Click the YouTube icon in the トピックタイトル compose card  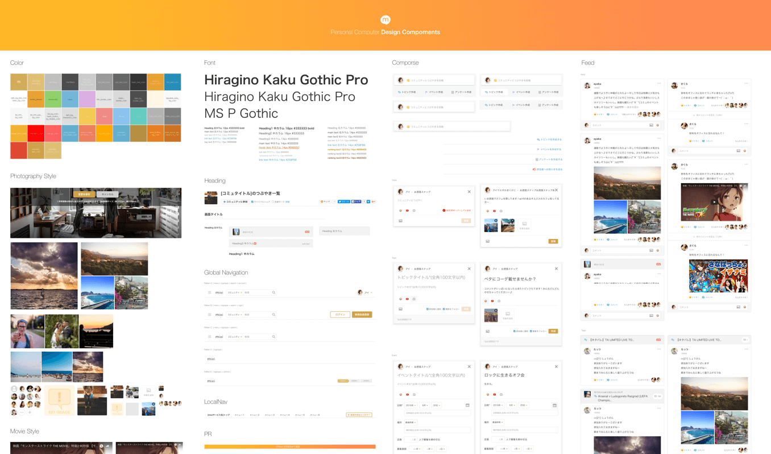pos(407,299)
